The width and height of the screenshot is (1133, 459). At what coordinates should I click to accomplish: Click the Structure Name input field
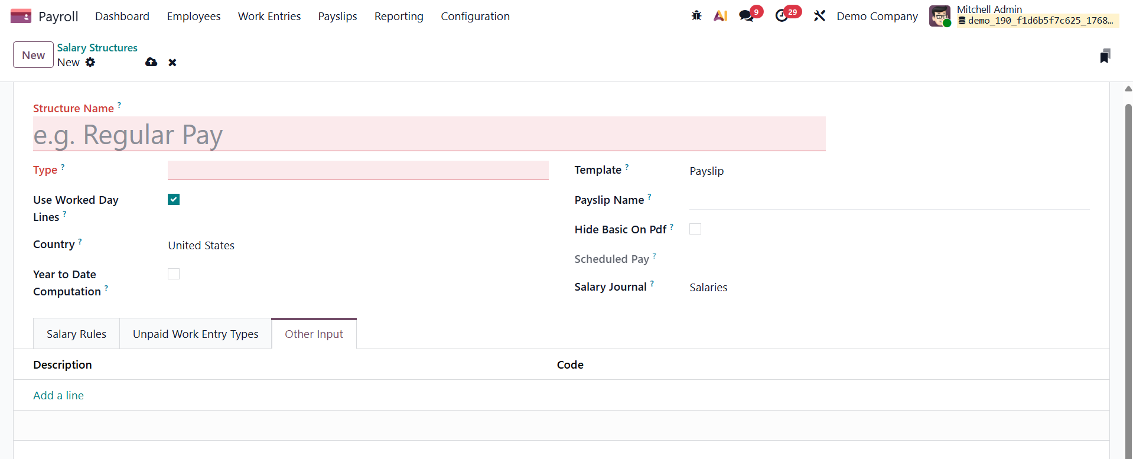[x=429, y=134]
